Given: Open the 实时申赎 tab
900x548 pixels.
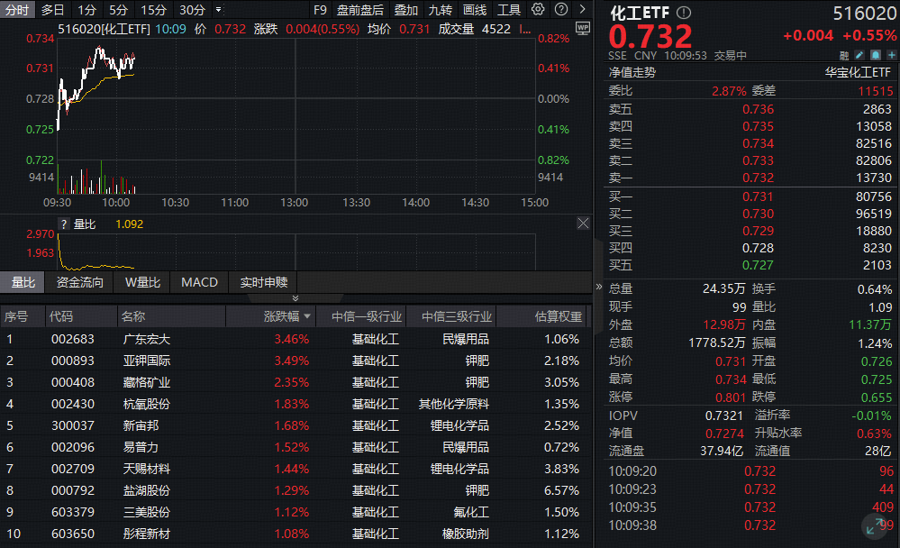Looking at the screenshot, I should (x=263, y=282).
